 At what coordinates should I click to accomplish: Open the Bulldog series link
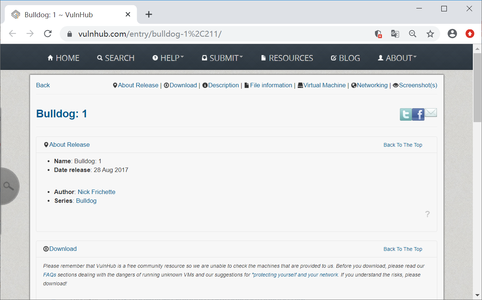[x=86, y=201]
